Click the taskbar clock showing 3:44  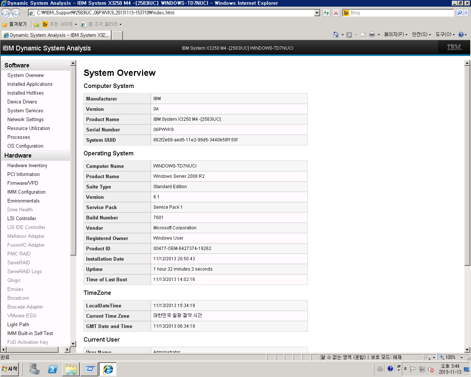[450, 369]
